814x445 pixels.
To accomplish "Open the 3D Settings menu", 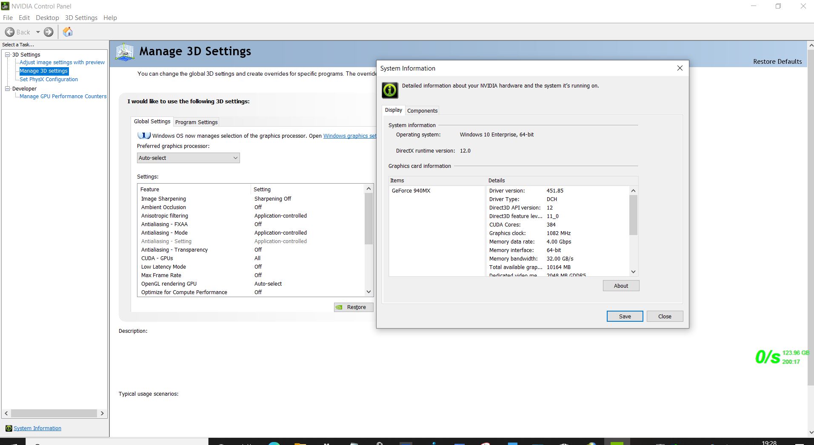I will (x=81, y=18).
